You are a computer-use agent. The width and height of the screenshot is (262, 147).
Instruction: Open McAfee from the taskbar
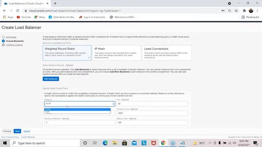[x=154, y=143]
